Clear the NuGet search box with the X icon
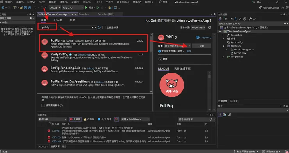The height and width of the screenshot is (153, 289). pyautogui.click(x=92, y=28)
